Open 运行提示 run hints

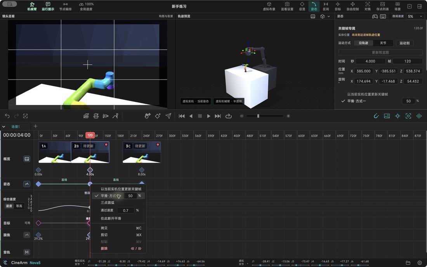tap(48, 6)
